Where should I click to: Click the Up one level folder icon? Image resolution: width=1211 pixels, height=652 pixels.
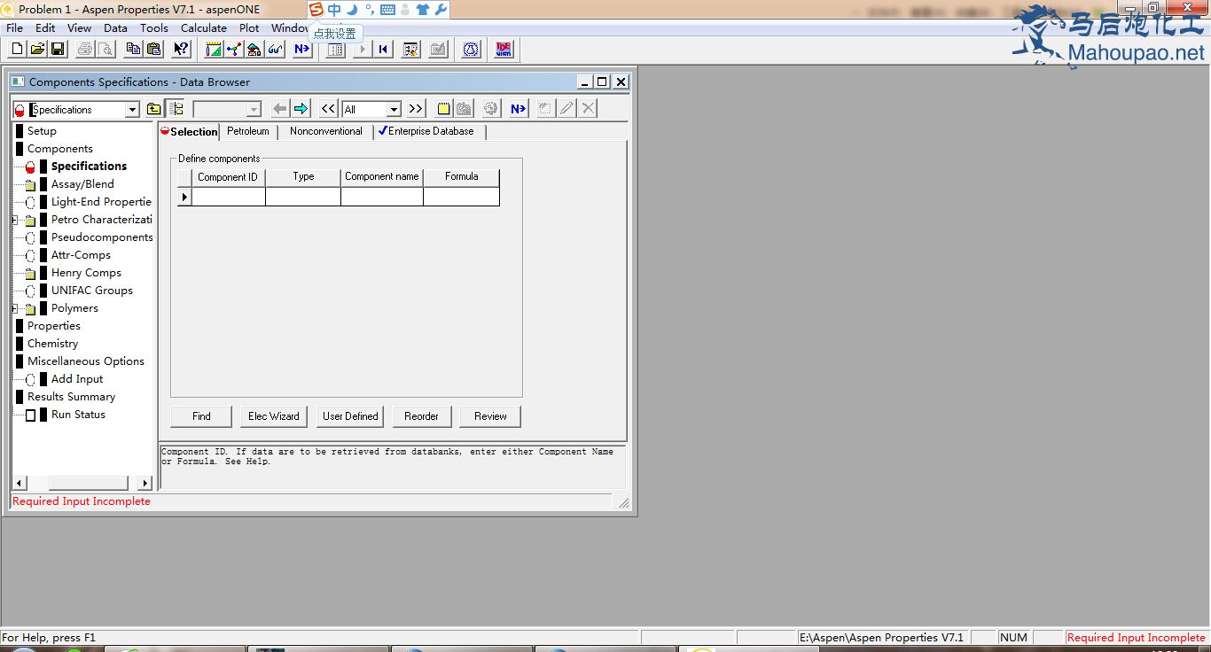154,109
